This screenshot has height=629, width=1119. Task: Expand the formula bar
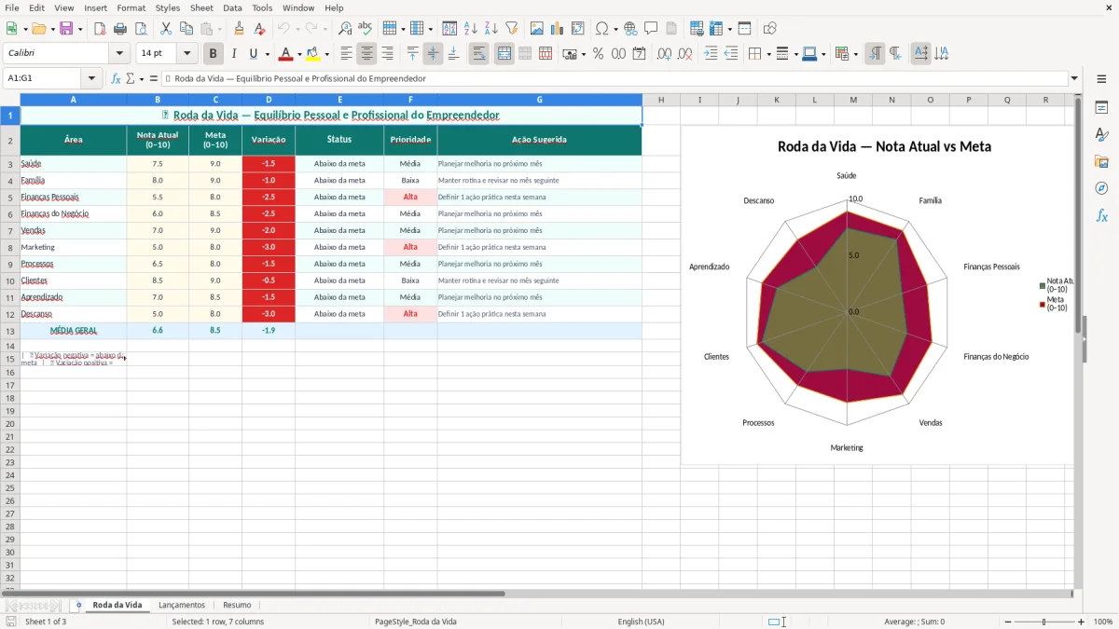[x=1074, y=78]
